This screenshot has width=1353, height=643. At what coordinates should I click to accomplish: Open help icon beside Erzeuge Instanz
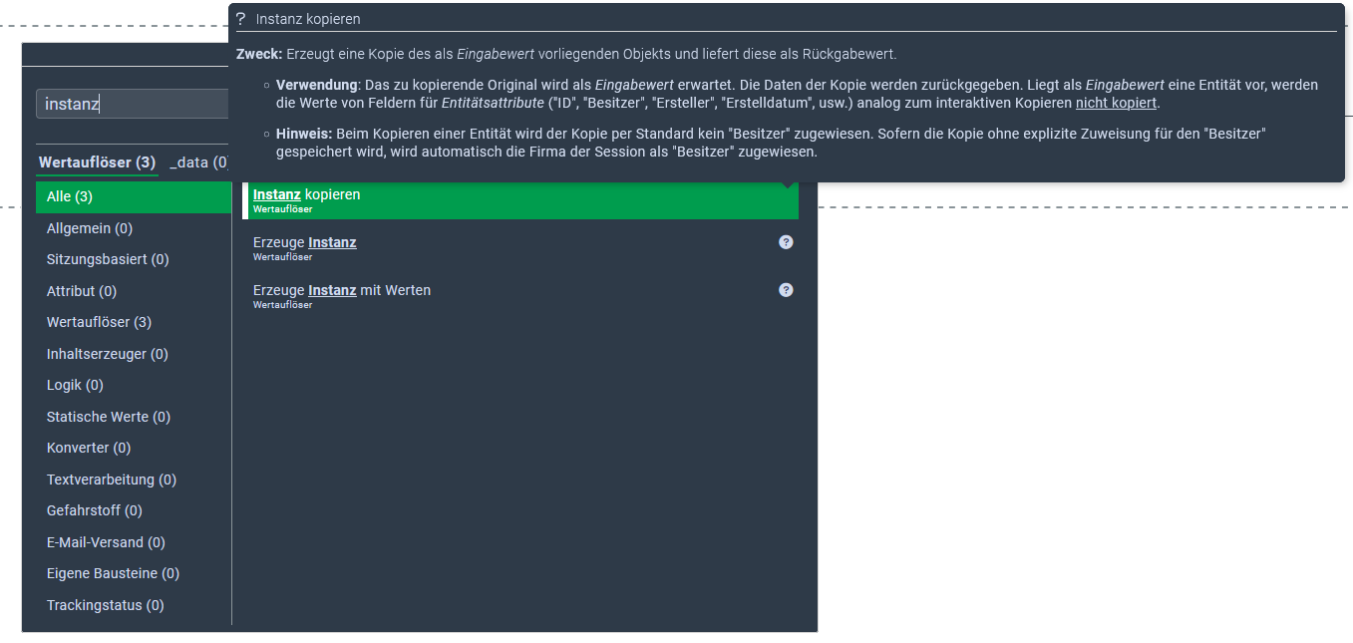[786, 242]
